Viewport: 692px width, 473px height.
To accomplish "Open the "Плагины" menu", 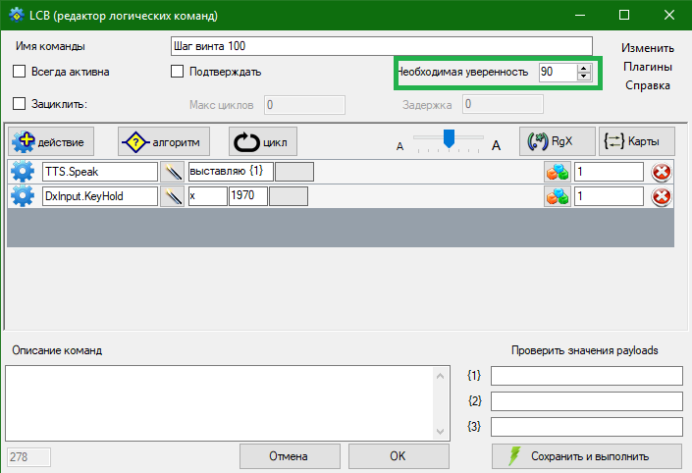I will [648, 67].
